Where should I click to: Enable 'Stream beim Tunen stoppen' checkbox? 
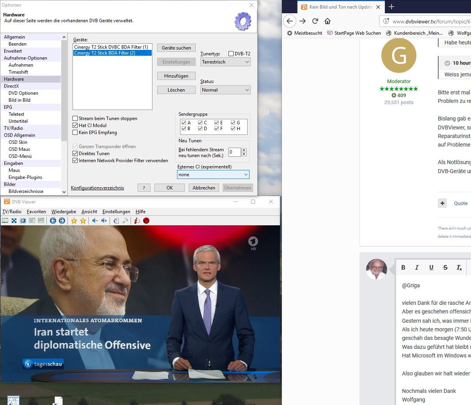tap(75, 118)
